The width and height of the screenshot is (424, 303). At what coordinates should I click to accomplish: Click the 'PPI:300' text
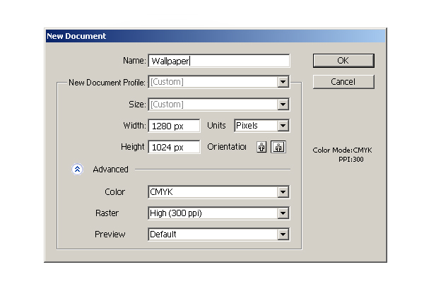pos(351,160)
